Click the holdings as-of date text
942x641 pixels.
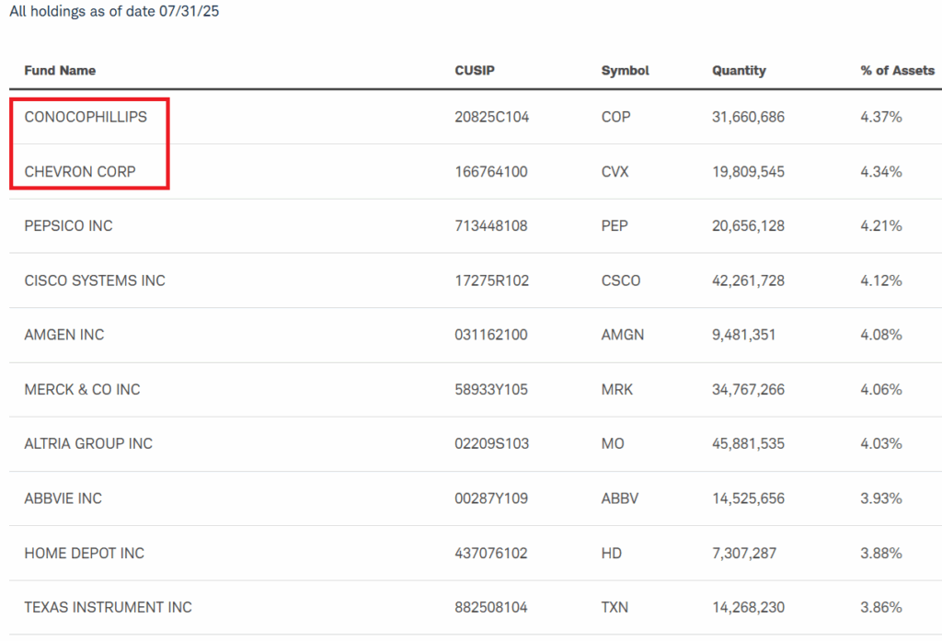point(114,11)
